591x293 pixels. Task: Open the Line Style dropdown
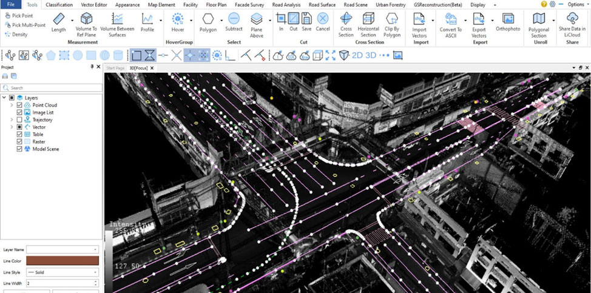tap(62, 272)
